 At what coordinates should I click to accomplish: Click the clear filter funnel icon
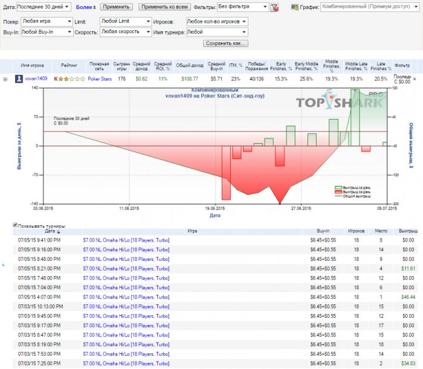pyautogui.click(x=274, y=8)
